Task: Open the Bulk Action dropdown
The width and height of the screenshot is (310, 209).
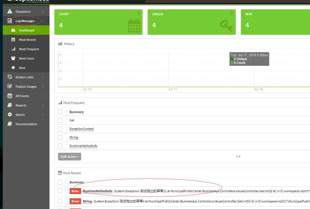Action: (69, 157)
